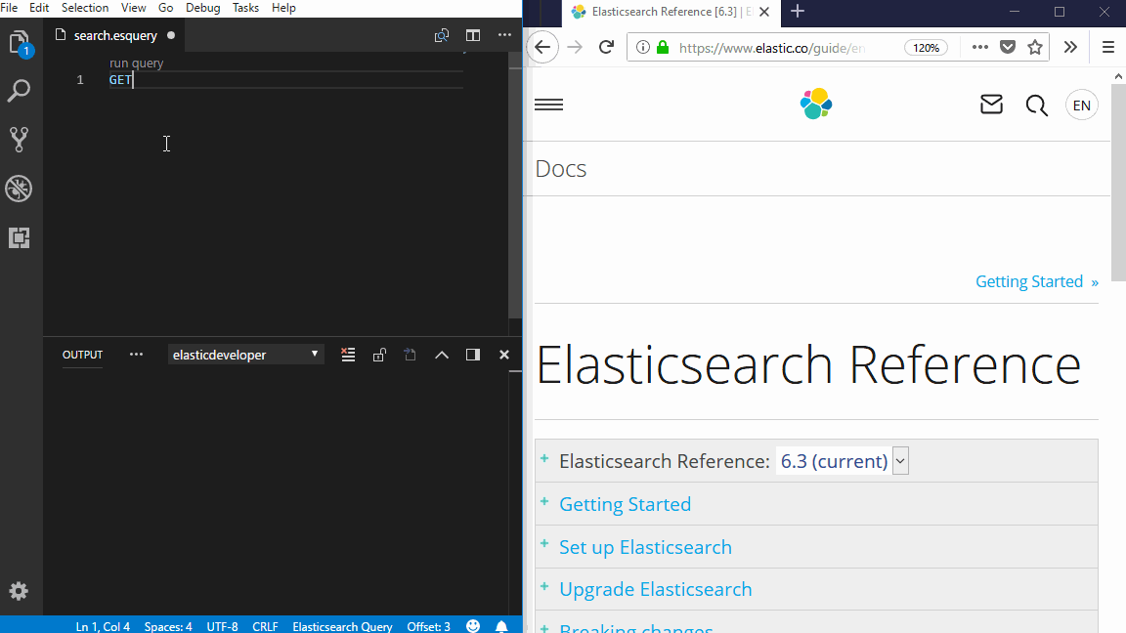Change encoding via UTF-8 status item
Screen dimensions: 1126x633
point(222,626)
